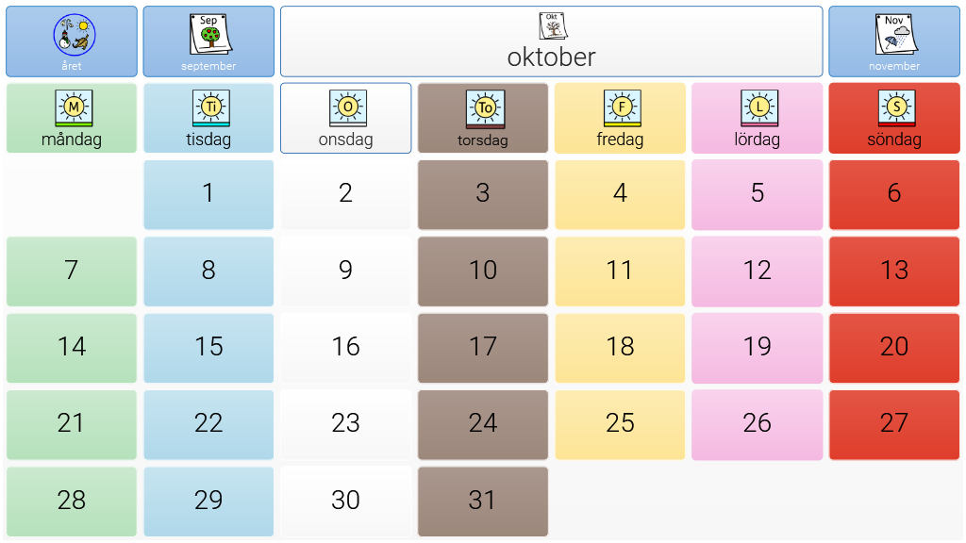This screenshot has height=543, width=966.
Task: Choose pink Saturday date 12
Action: [x=758, y=271]
